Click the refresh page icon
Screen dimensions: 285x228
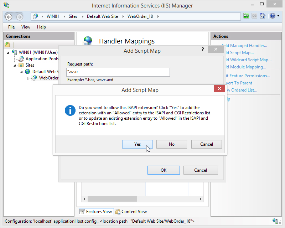coord(246,16)
